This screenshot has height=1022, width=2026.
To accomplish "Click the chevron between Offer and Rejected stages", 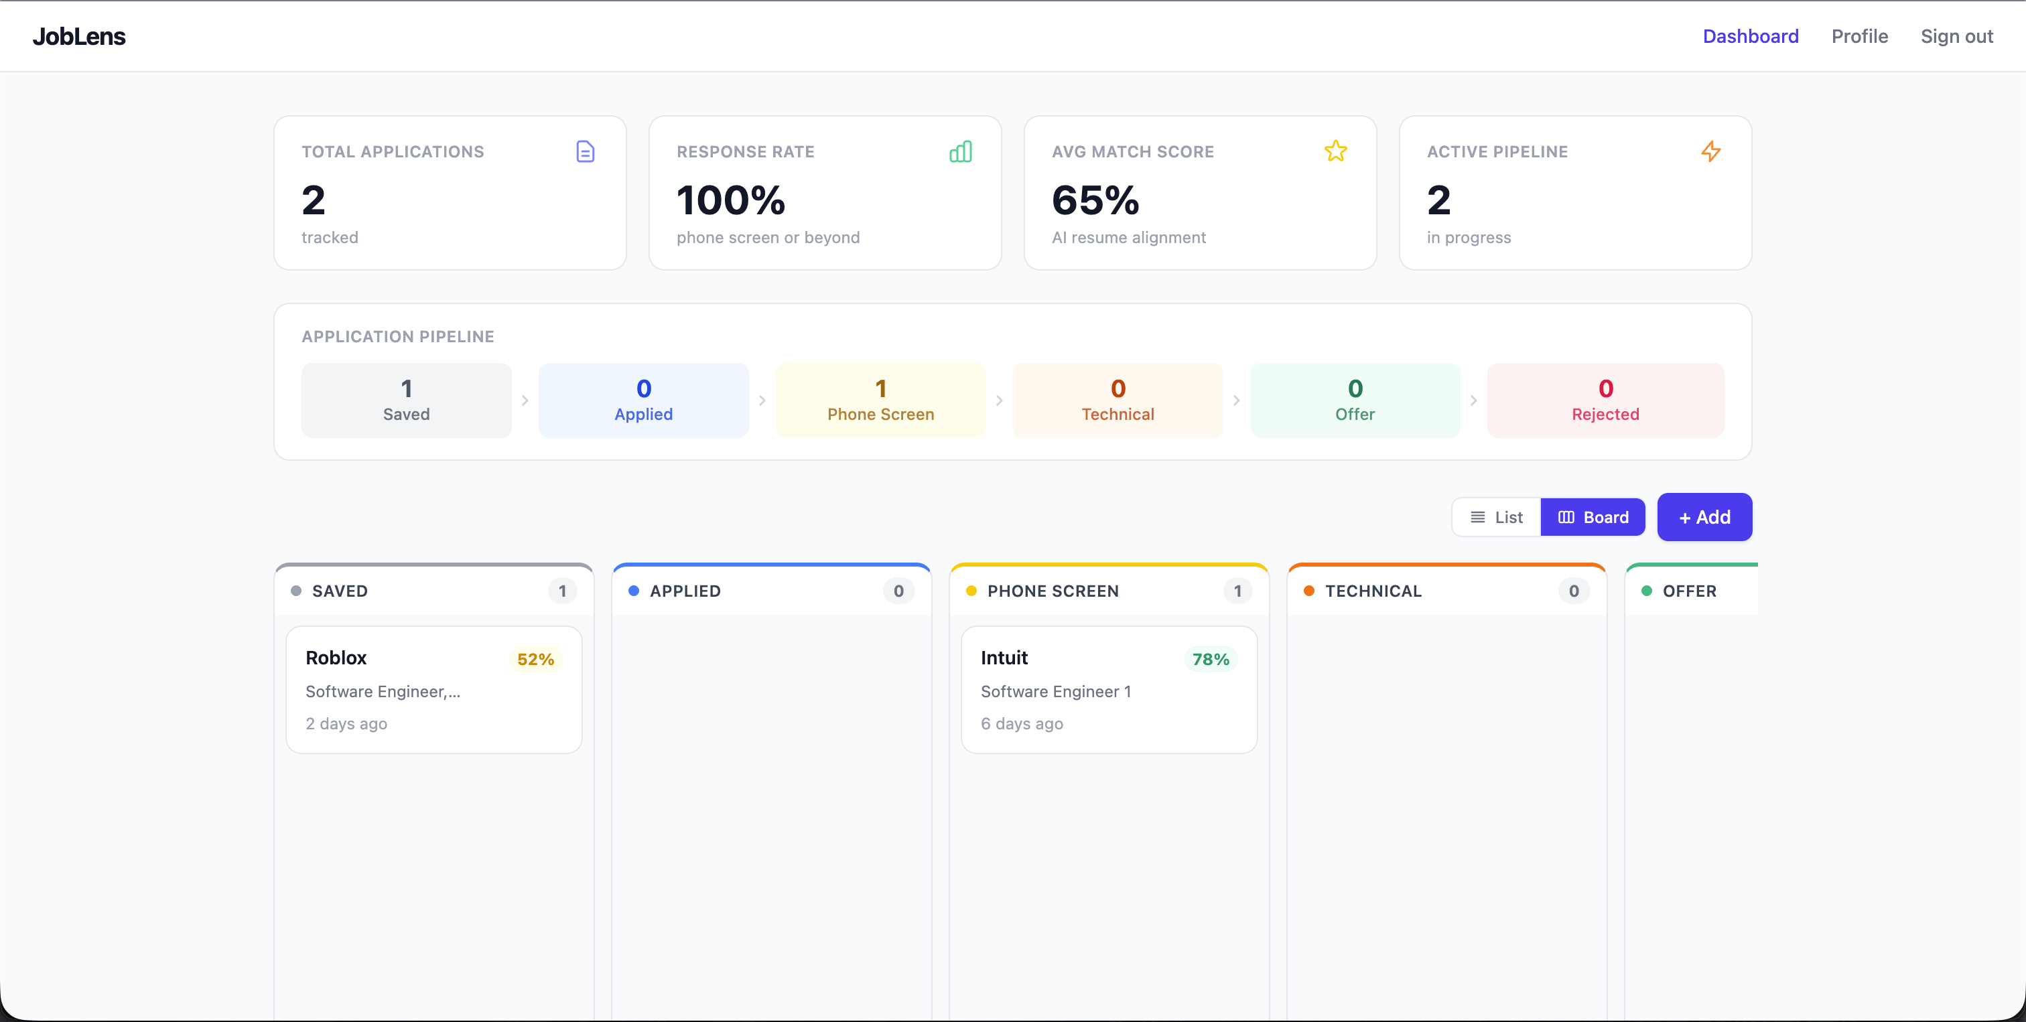I will tap(1474, 401).
